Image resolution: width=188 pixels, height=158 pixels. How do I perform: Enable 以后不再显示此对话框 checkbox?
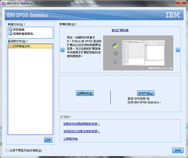[7, 150]
